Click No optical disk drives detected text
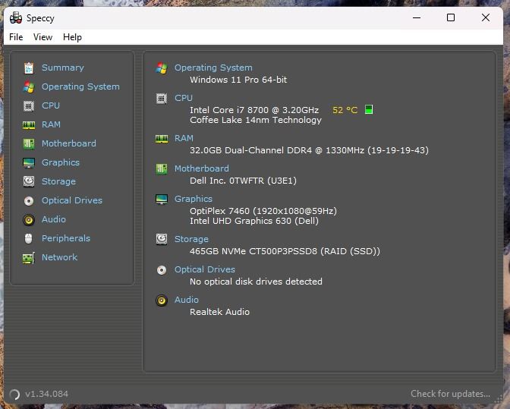This screenshot has height=409, width=510. tap(256, 282)
